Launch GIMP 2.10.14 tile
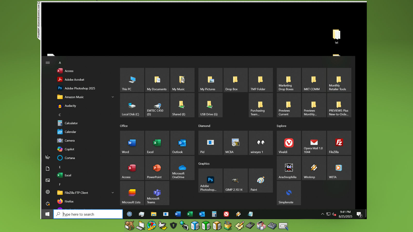This screenshot has width=413, height=232. 235,180
